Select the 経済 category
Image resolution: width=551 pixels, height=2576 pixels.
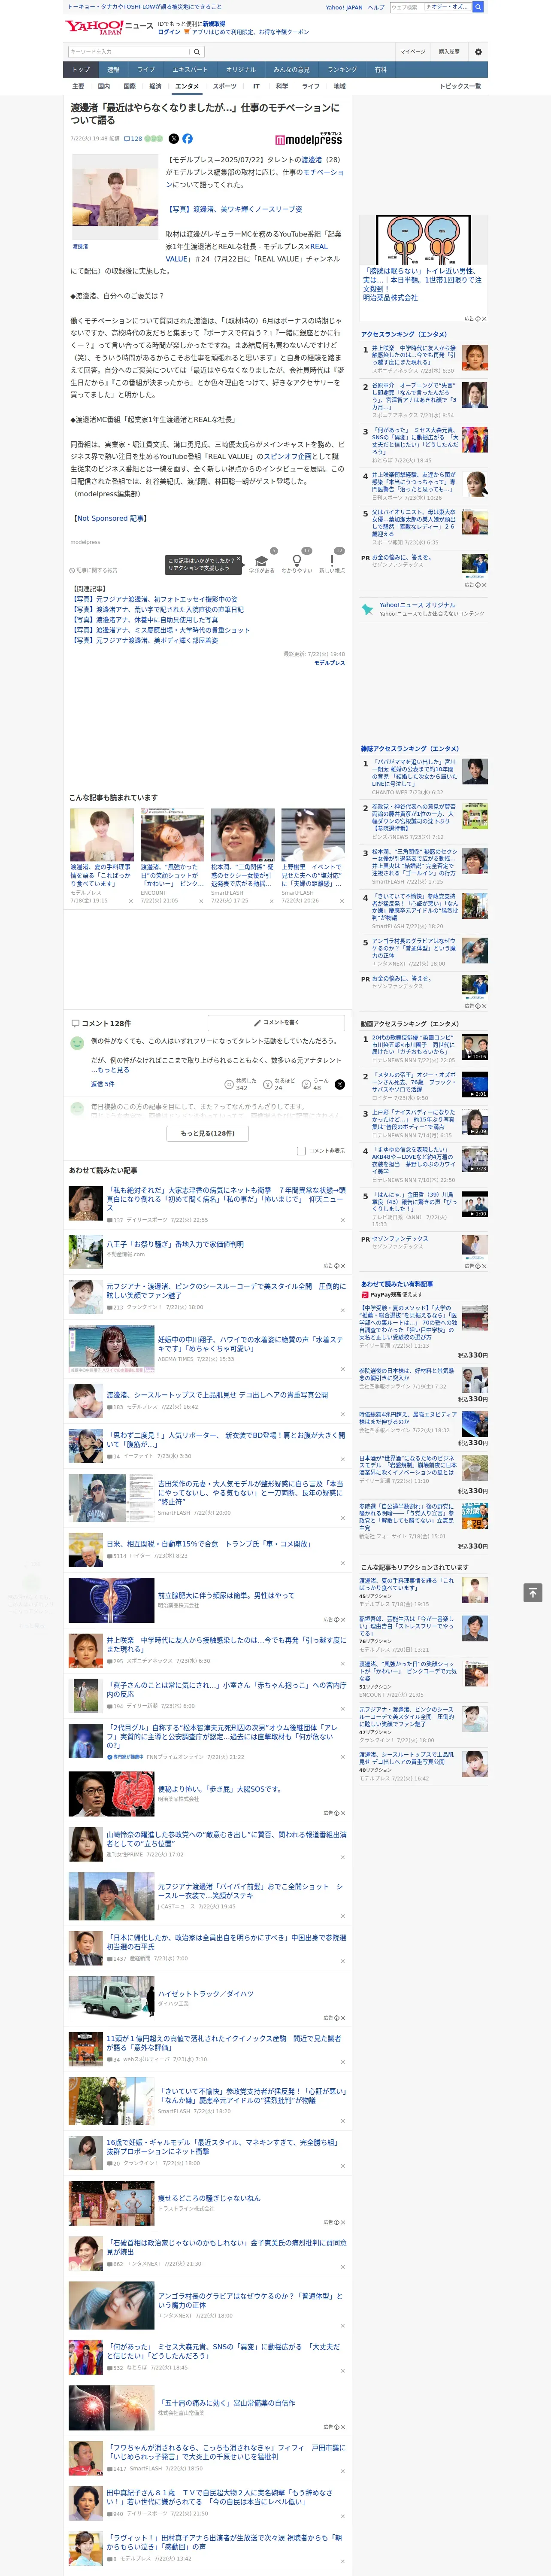coord(155,87)
